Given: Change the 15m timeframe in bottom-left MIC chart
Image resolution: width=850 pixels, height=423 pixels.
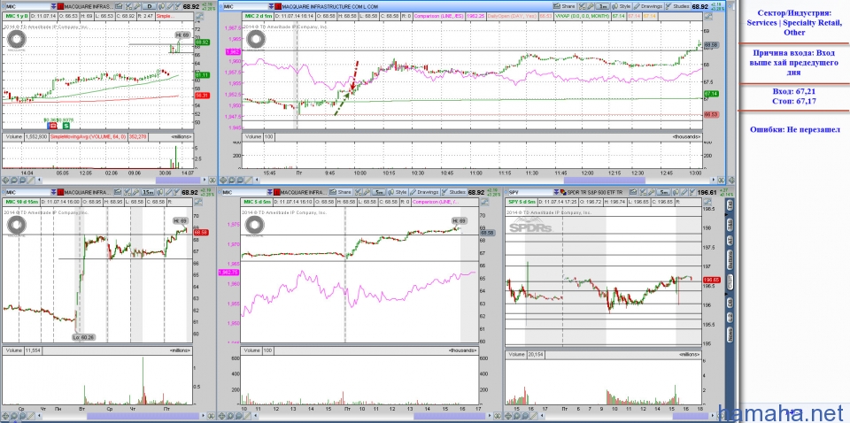Looking at the screenshot, I should [x=148, y=192].
